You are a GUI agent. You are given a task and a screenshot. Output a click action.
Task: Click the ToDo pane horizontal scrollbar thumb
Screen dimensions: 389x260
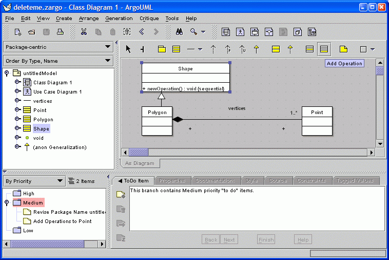coord(47,244)
